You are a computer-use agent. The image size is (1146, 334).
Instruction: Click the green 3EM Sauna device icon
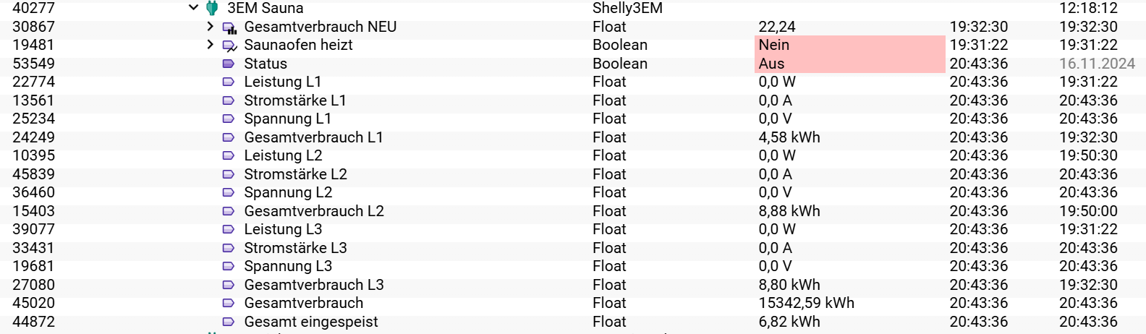212,8
